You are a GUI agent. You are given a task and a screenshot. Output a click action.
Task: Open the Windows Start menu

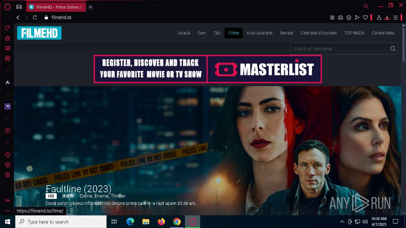8,222
